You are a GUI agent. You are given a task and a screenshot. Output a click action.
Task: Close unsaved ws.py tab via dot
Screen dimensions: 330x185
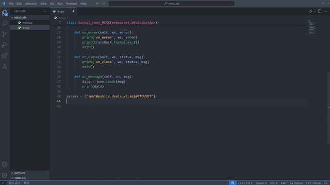click(73, 11)
